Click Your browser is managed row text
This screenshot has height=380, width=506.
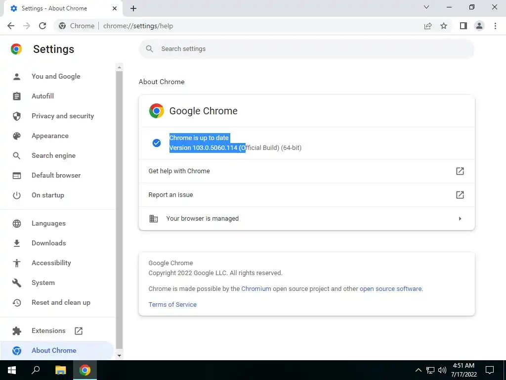(x=202, y=219)
